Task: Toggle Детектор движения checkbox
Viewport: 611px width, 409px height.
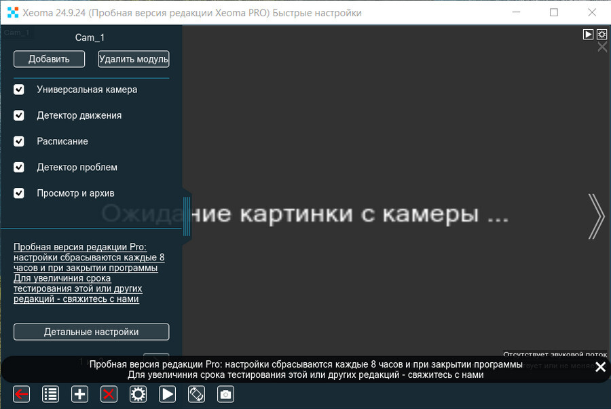Action: [19, 115]
